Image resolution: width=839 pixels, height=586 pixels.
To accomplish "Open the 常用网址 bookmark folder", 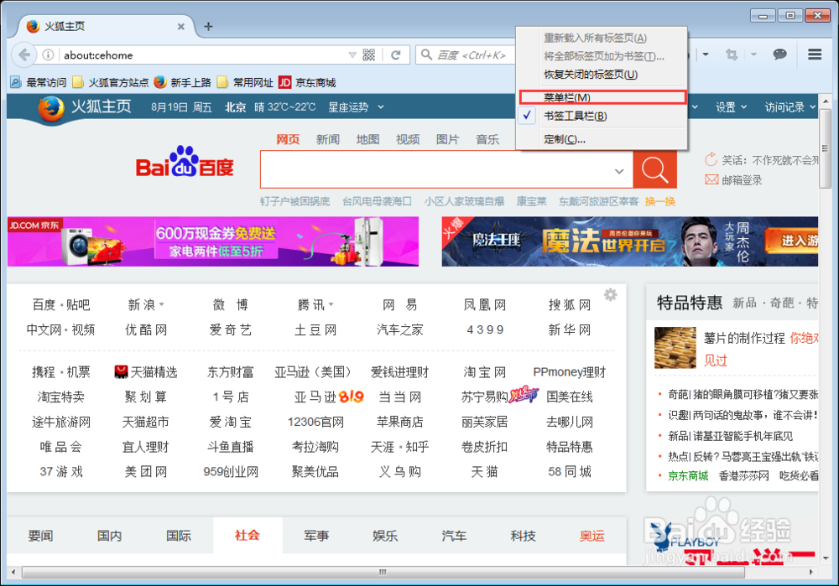I will tap(245, 82).
